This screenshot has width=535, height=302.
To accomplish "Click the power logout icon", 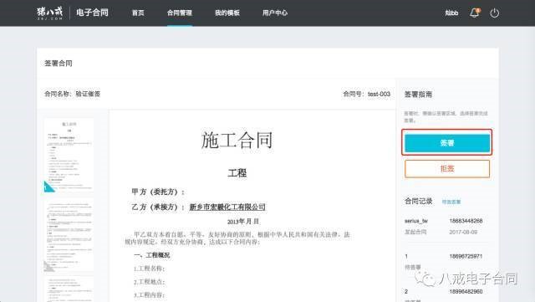I will [x=494, y=13].
